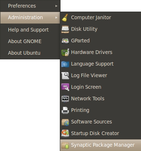Choose About GNOME
This screenshot has width=141, height=151.
tap(30, 41)
